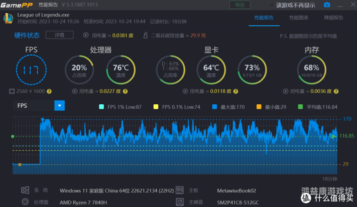Switch to 性能报告 tab
The image size is (357, 207).
[x=264, y=18]
